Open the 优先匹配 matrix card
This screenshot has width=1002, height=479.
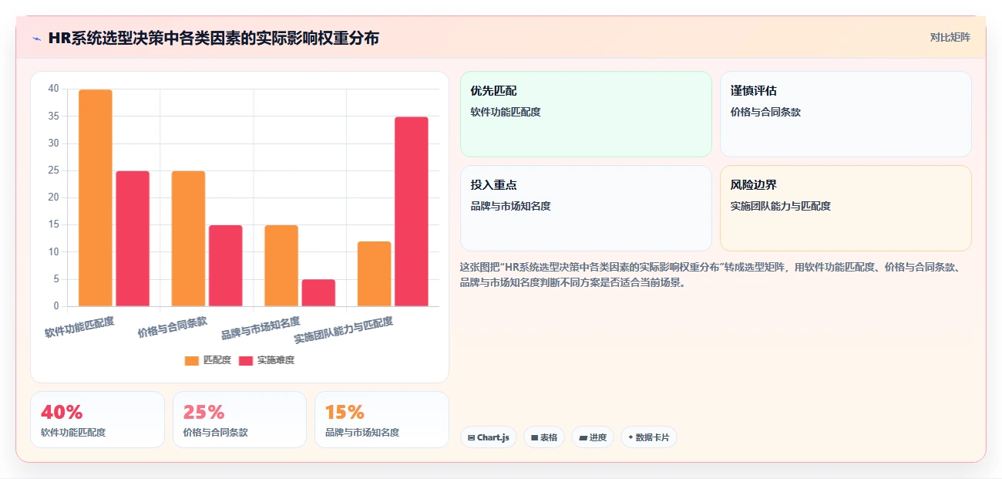[x=586, y=114]
